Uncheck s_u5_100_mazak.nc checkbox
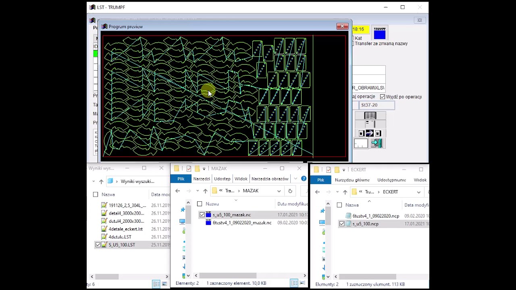The width and height of the screenshot is (516, 290). (x=202, y=215)
